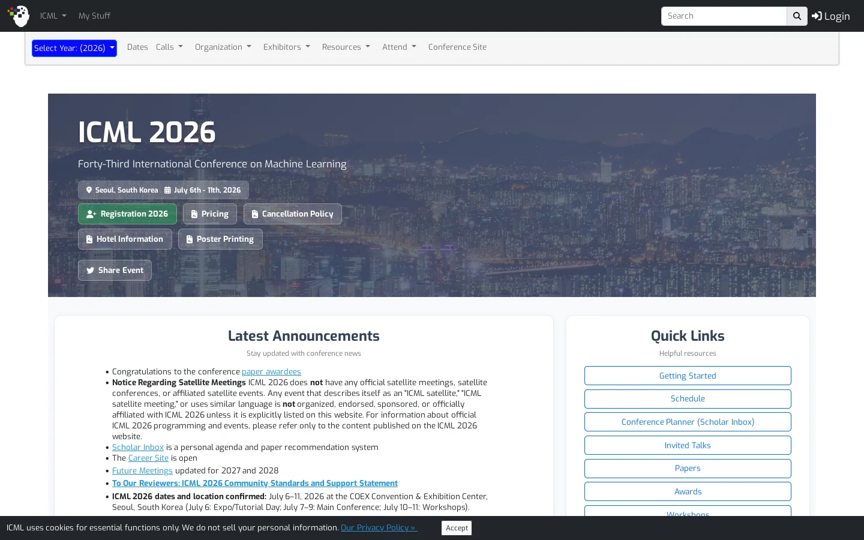
Task: Expand the Exhibitors menu
Action: tap(286, 47)
